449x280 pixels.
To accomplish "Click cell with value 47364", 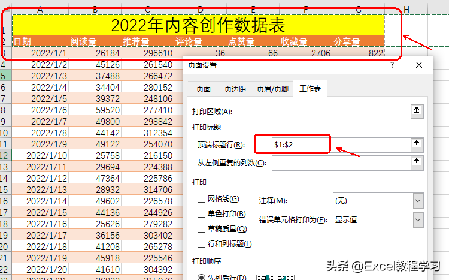I will [x=95, y=178].
